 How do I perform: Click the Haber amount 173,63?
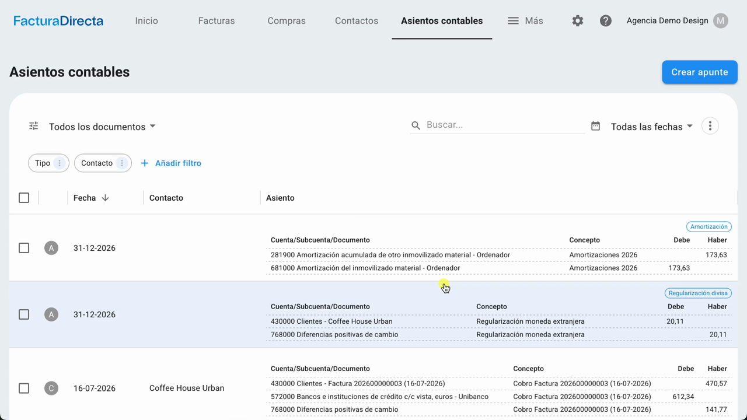point(716,255)
